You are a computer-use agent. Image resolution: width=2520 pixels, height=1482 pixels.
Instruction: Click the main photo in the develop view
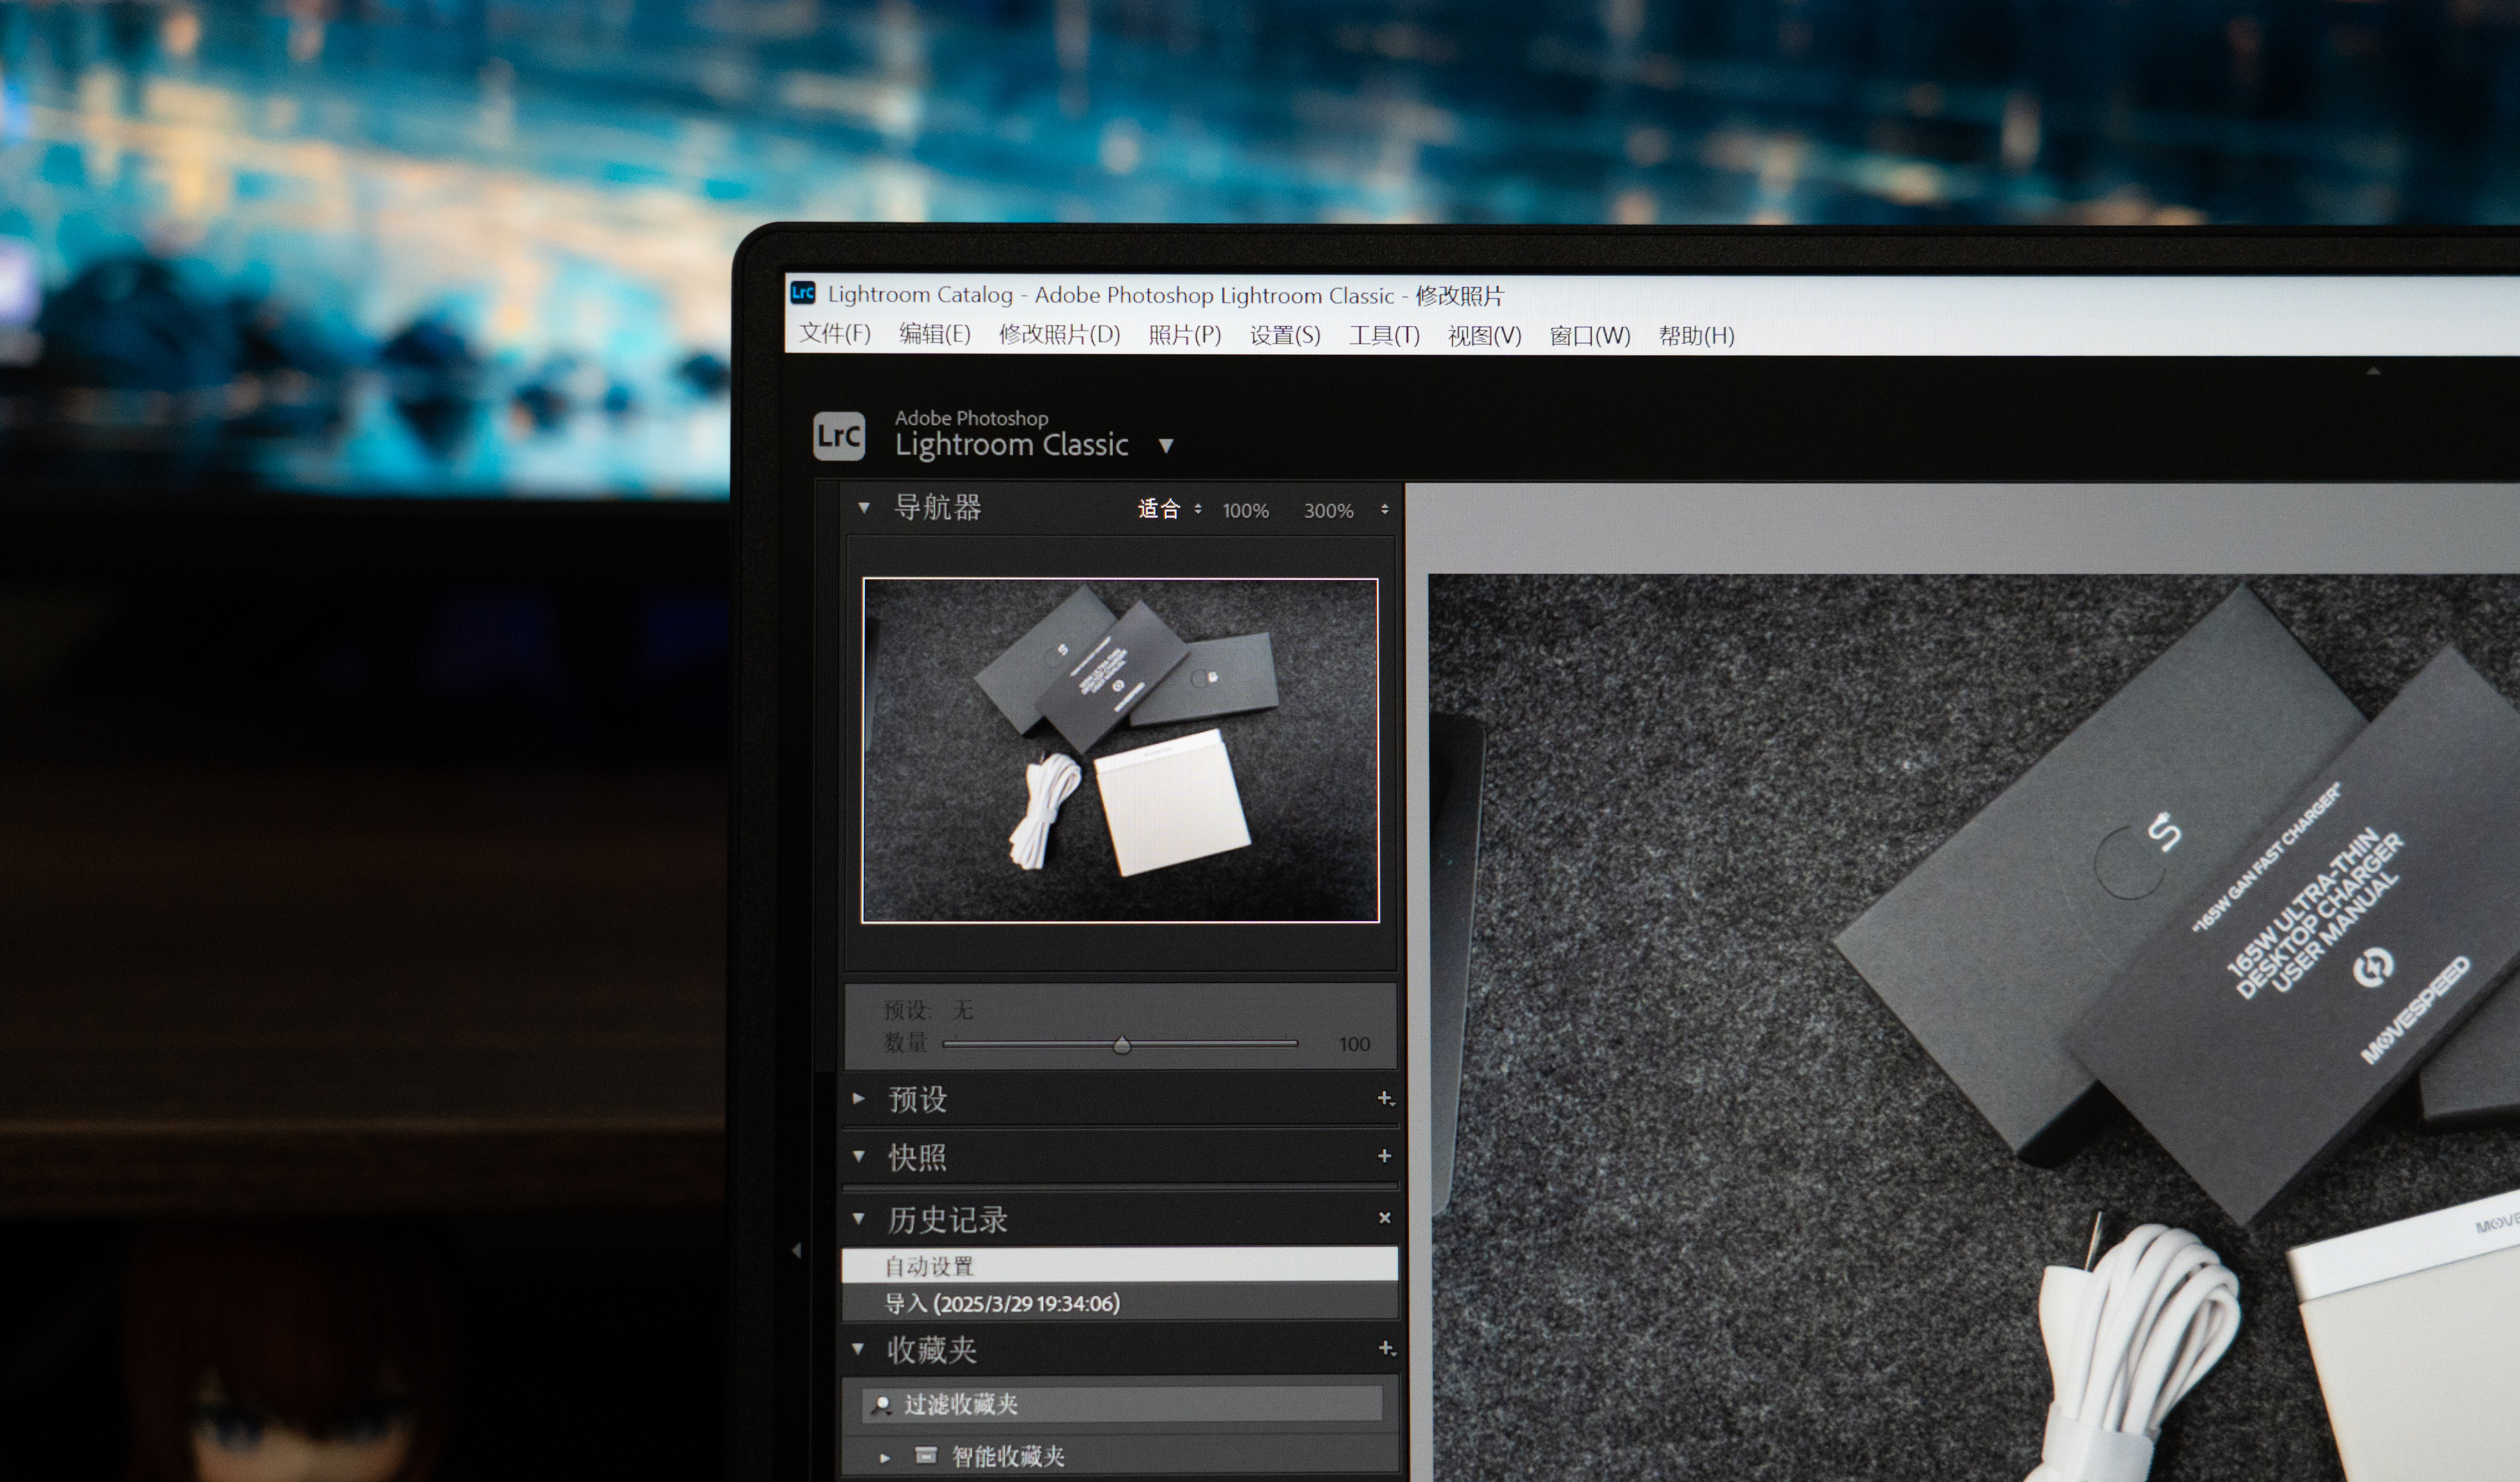pos(1974,1027)
